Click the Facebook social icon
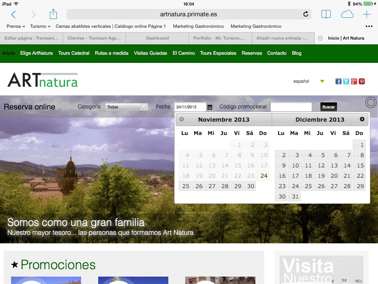Viewport: 378px width, 284px height. pos(338,81)
